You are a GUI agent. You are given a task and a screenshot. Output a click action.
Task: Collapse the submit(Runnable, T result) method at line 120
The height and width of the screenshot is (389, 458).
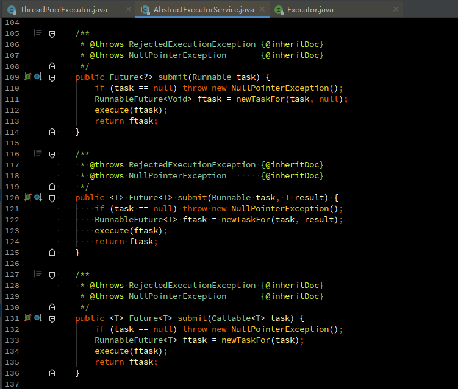52,198
